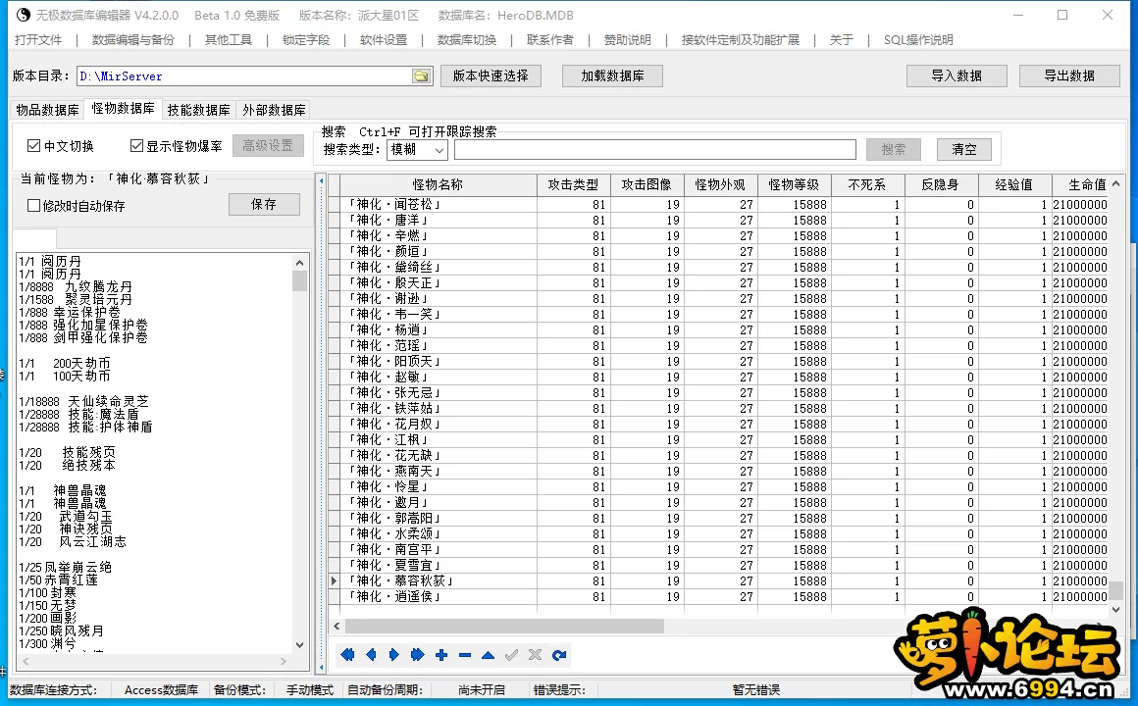Switch to 物品数据库 tab
This screenshot has height=706, width=1138.
[47, 110]
